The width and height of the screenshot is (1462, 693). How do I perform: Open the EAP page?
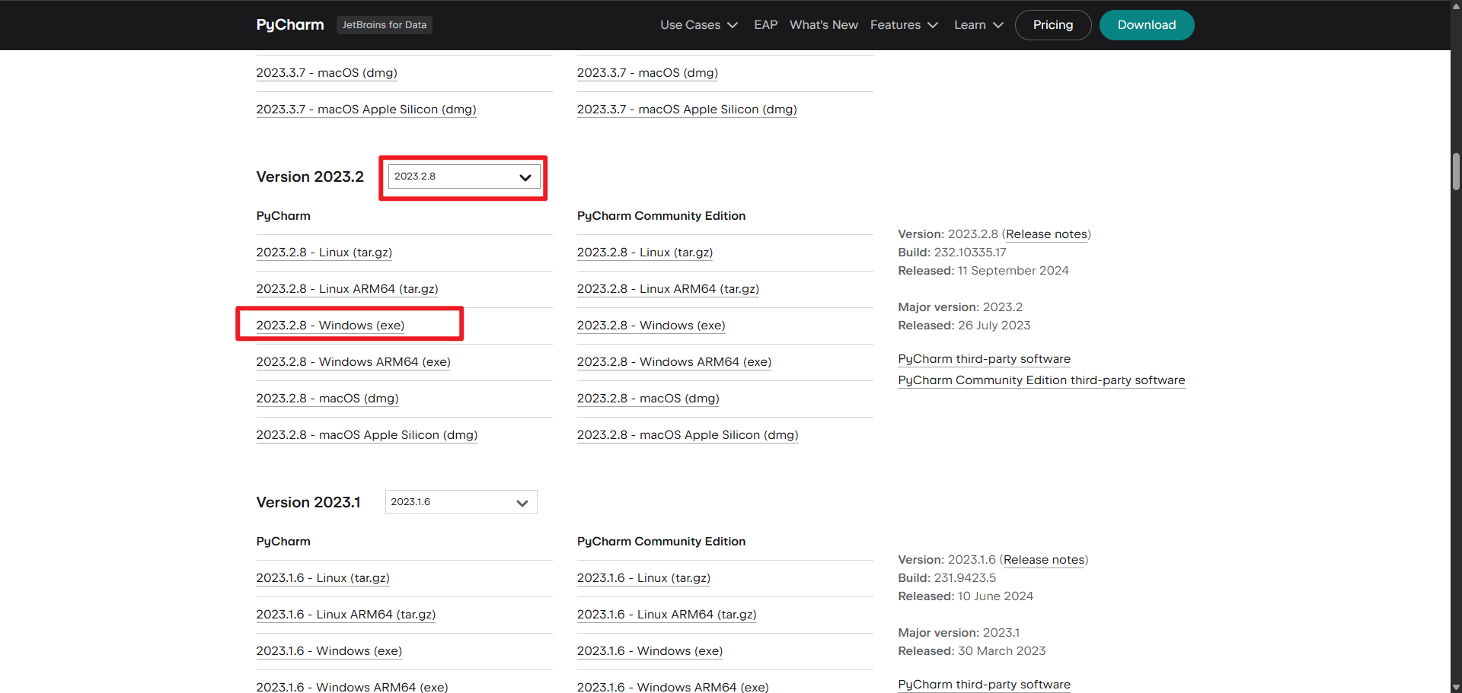(x=765, y=25)
